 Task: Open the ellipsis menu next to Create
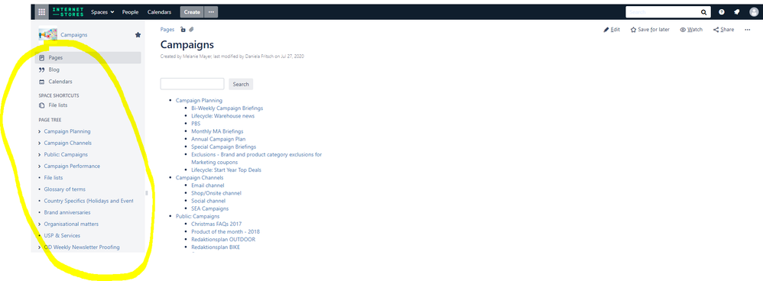pyautogui.click(x=211, y=12)
